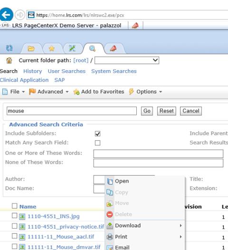The width and height of the screenshot is (228, 250).
Task: Open file 11111-11_Mouse_aacl.tif
Action: (61, 237)
